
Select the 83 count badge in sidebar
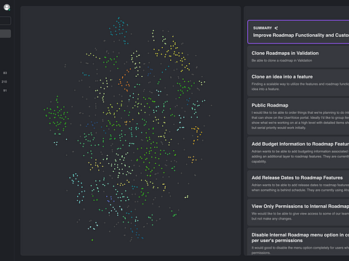(5, 72)
